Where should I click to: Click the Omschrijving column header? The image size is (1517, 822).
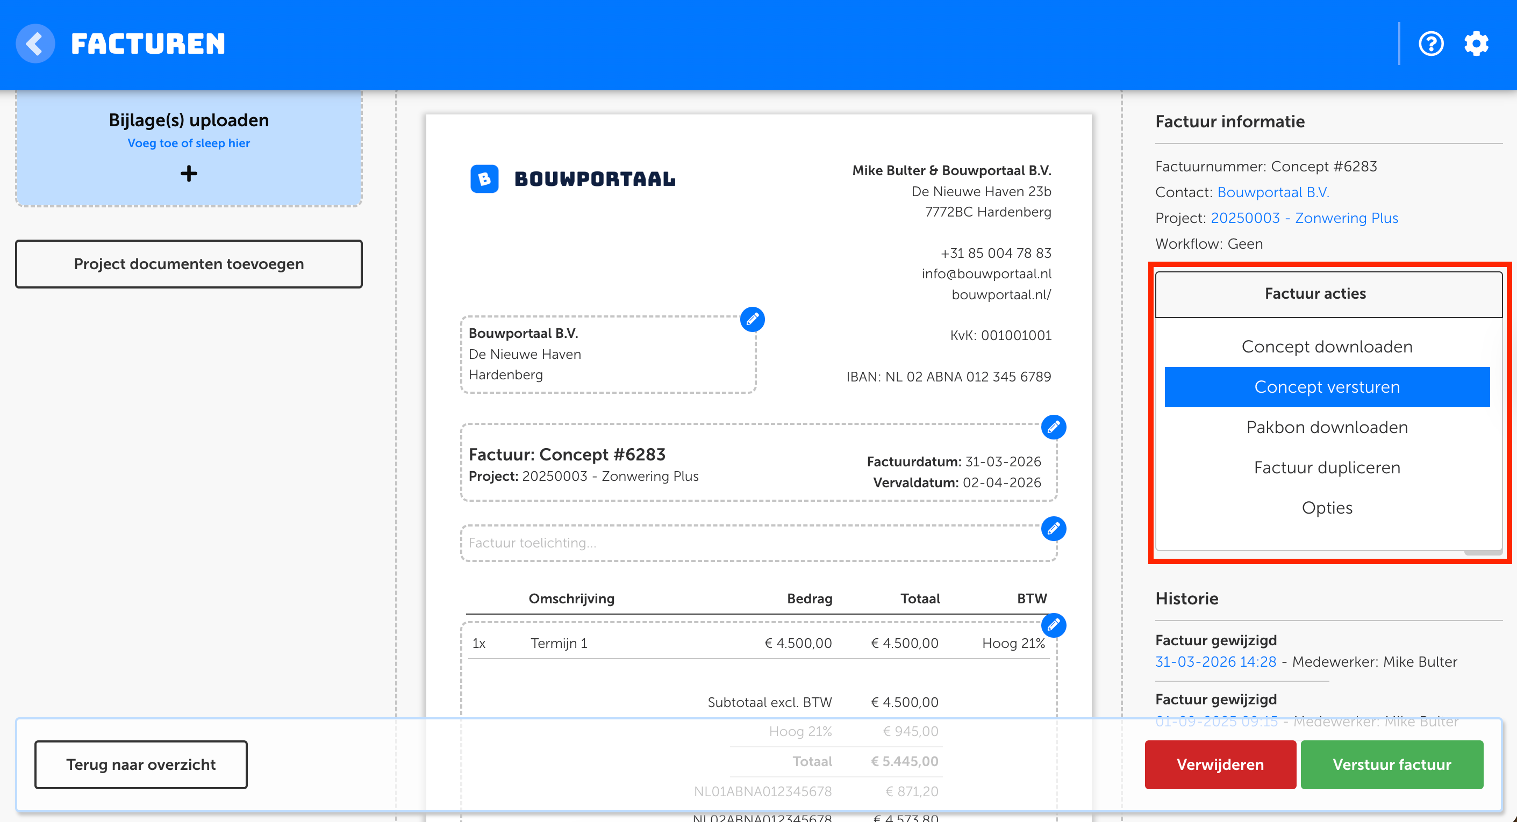pyautogui.click(x=571, y=599)
